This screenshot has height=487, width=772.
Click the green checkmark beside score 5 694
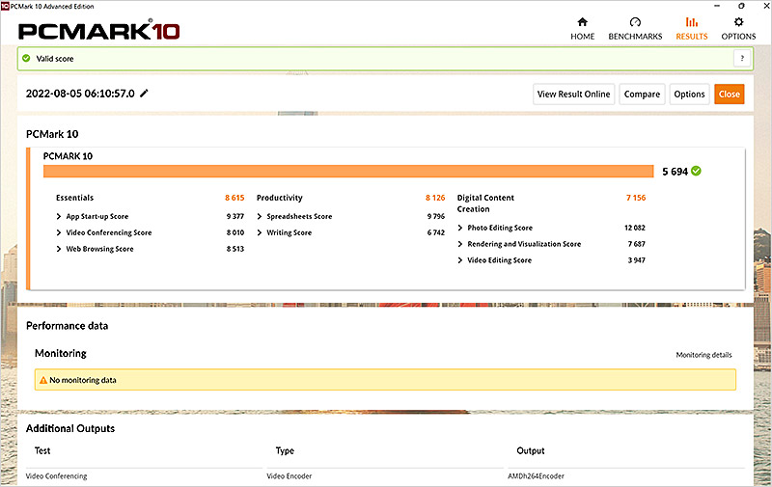coord(696,171)
